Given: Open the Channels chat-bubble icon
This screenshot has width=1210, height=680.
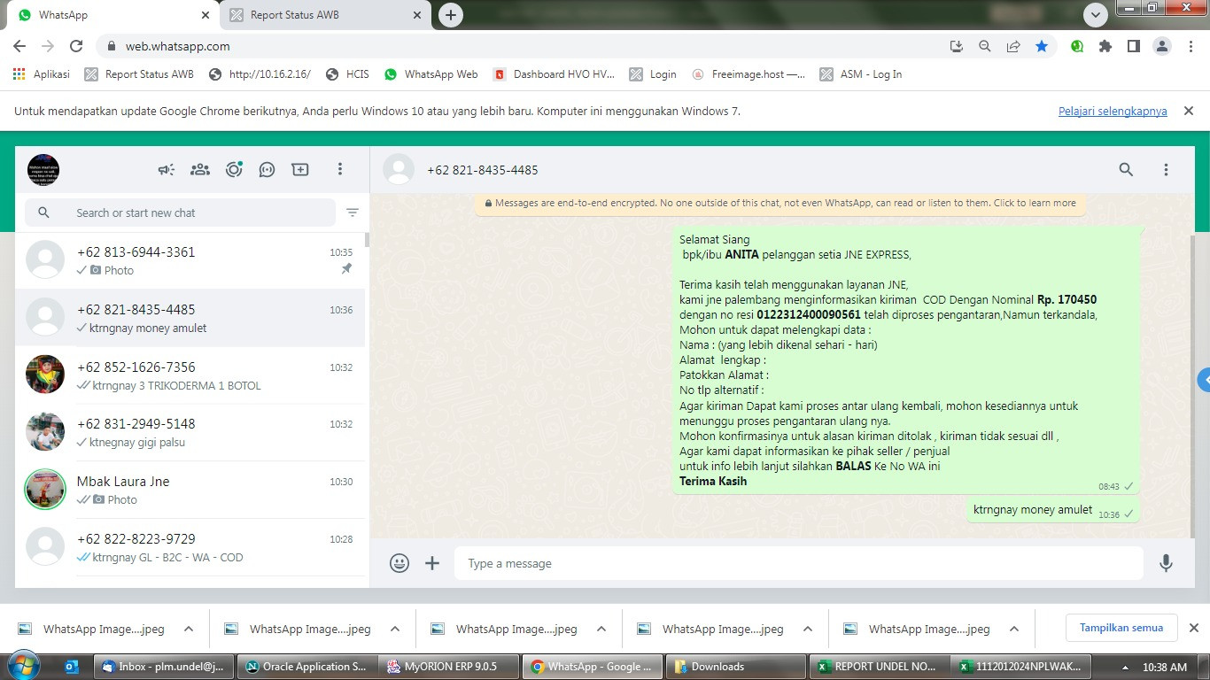Looking at the screenshot, I should 267,169.
